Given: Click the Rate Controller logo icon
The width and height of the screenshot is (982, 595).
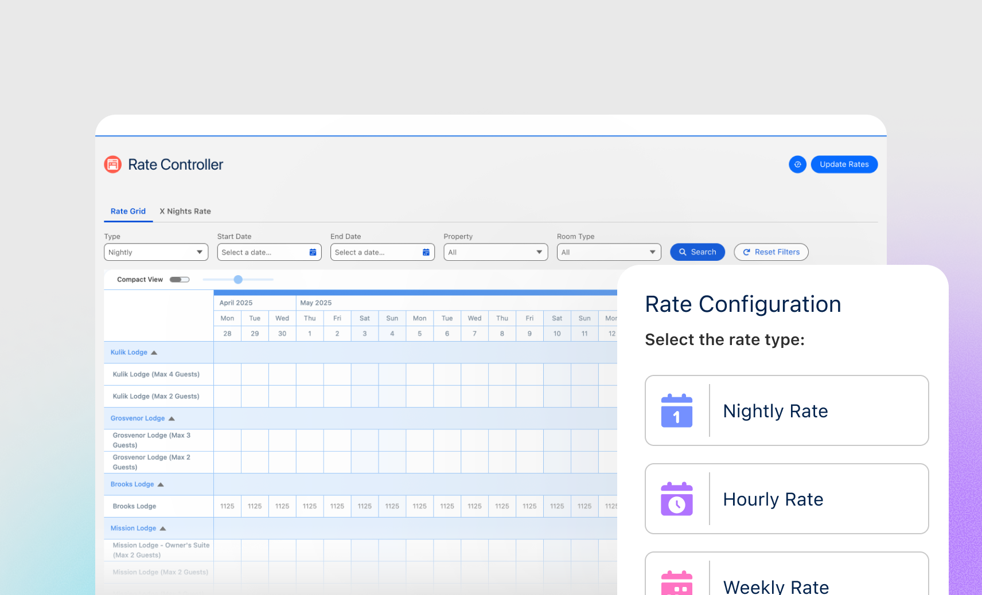Looking at the screenshot, I should pos(113,165).
